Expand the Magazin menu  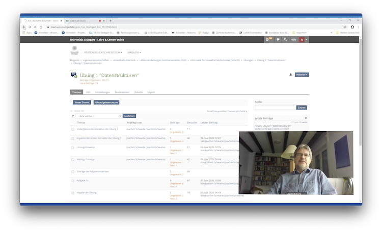[134, 52]
